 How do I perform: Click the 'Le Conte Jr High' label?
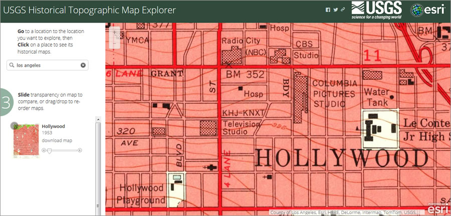coord(426,130)
